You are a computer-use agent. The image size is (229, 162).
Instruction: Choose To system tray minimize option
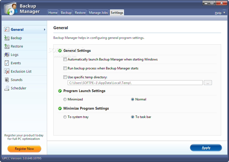(65, 117)
